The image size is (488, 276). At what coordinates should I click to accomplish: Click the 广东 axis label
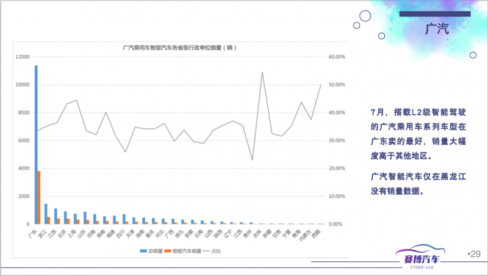tap(33, 234)
